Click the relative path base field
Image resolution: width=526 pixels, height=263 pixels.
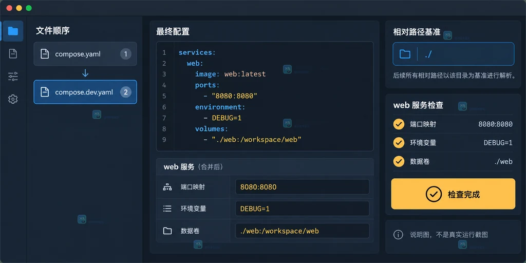[454, 54]
